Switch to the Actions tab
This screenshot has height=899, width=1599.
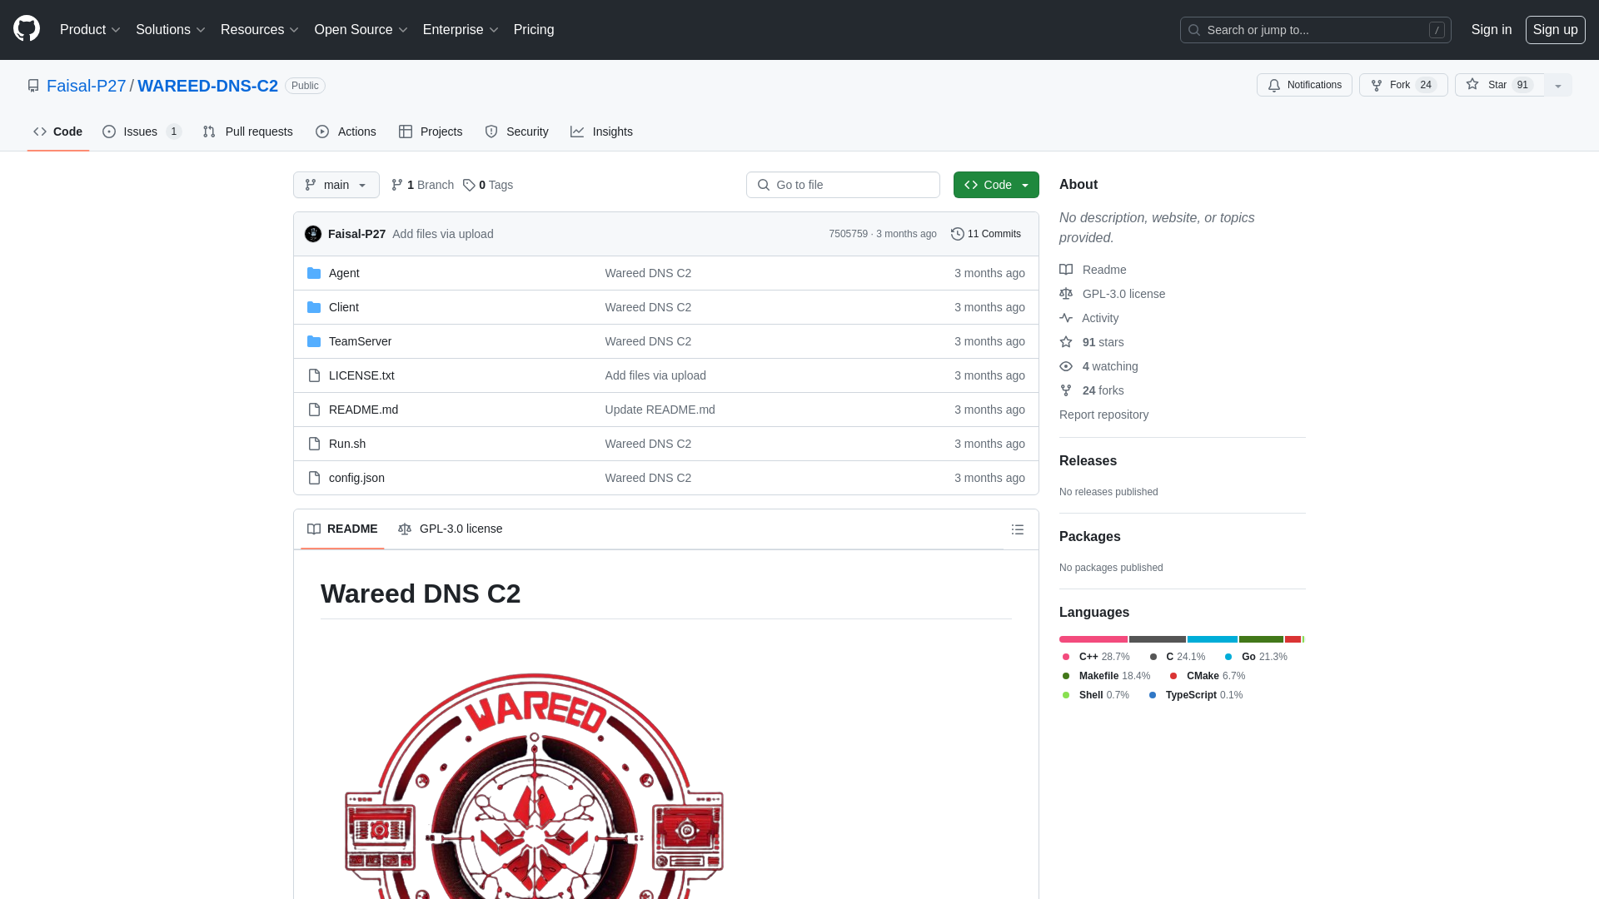[346, 132]
